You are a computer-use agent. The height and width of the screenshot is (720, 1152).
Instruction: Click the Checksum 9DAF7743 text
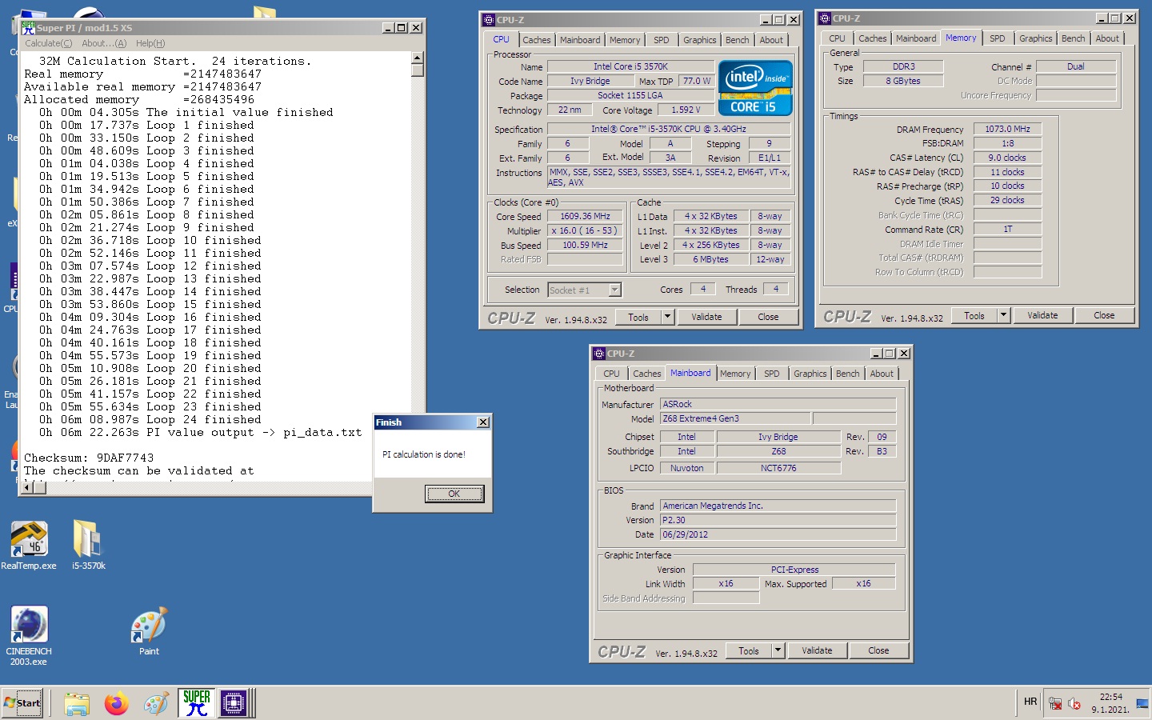click(89, 458)
